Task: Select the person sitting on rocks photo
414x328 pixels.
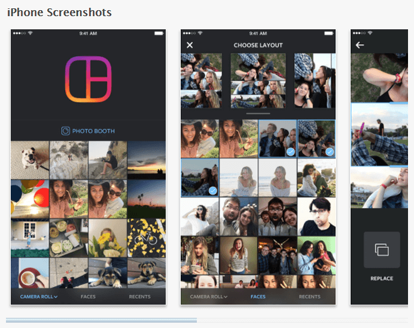Action: tap(108, 160)
